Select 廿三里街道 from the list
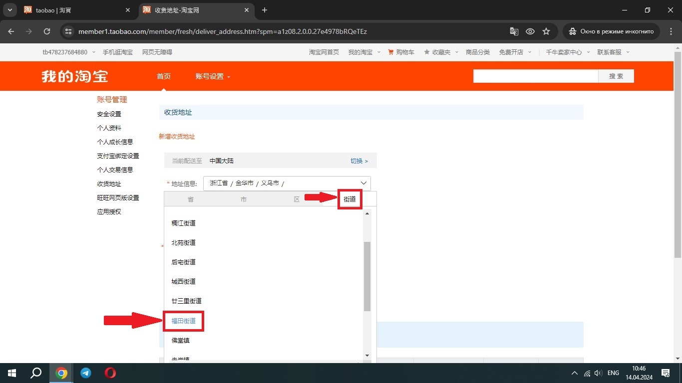 coord(186,301)
